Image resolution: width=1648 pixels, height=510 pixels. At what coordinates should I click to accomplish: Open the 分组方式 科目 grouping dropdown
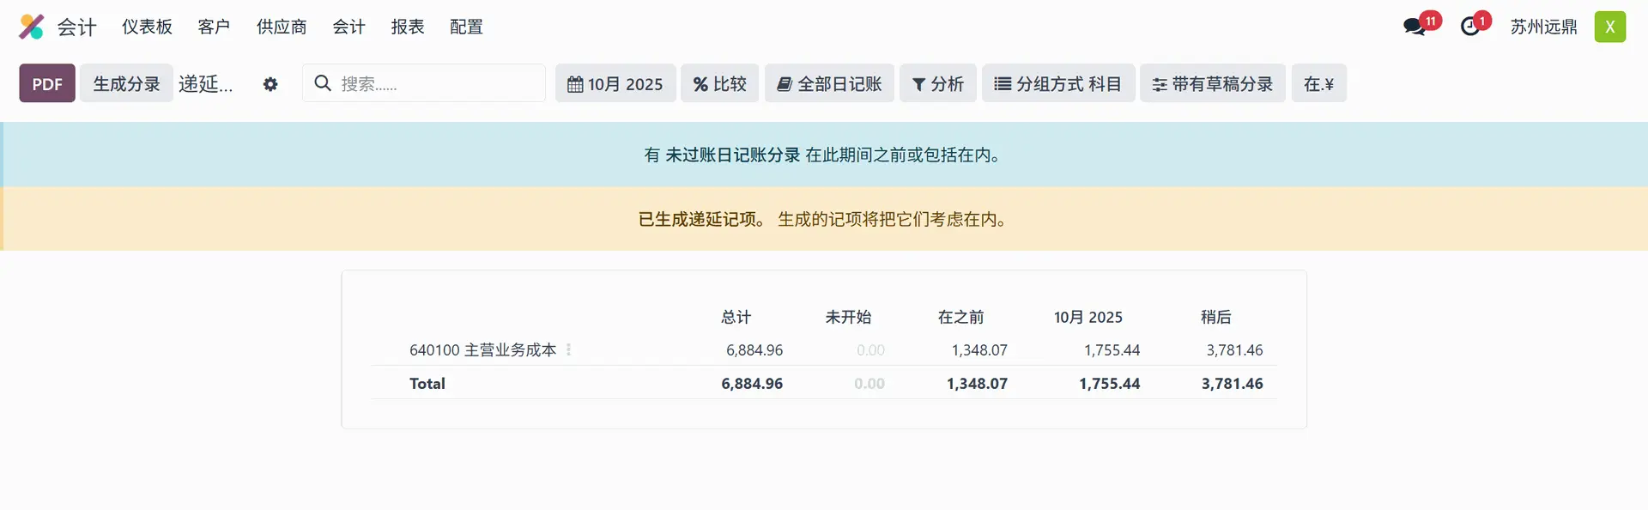[x=1057, y=83]
